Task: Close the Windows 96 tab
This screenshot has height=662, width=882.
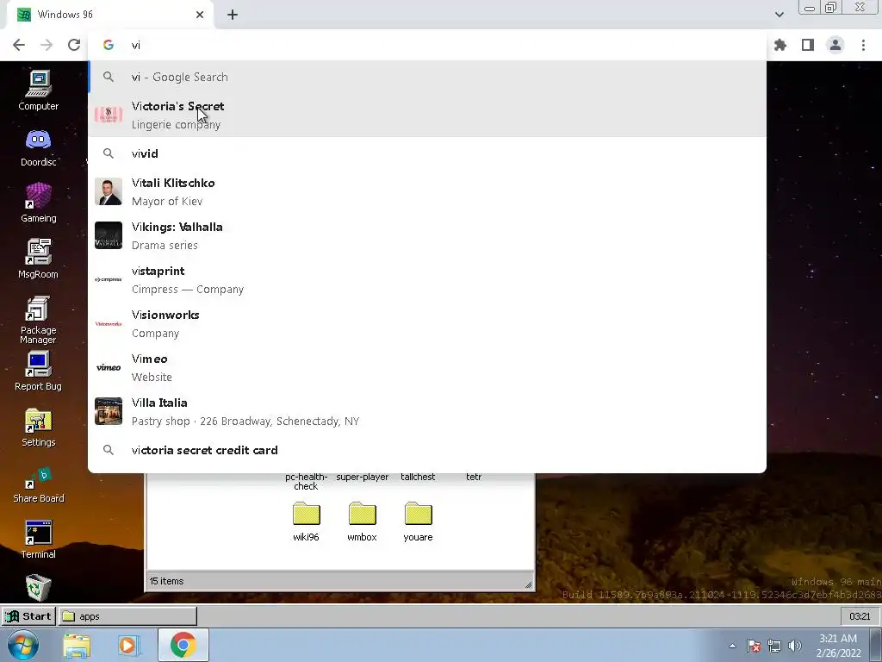Action: click(200, 15)
